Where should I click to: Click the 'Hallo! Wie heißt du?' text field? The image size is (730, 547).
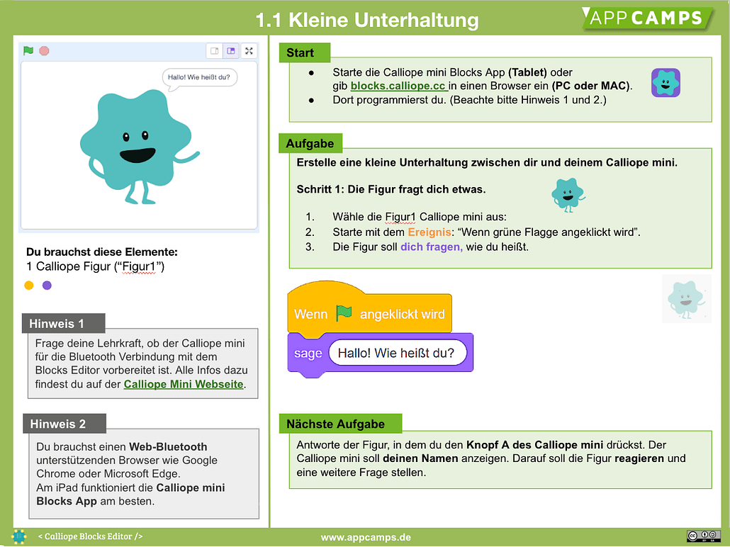click(398, 352)
